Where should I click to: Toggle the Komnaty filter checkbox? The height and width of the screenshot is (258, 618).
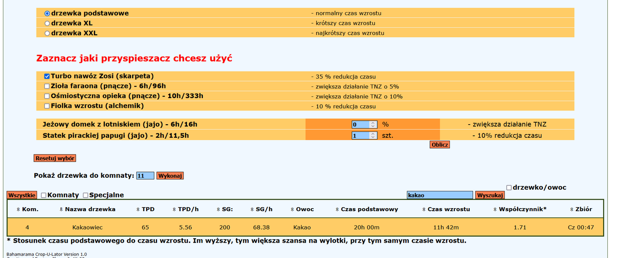coord(44,195)
